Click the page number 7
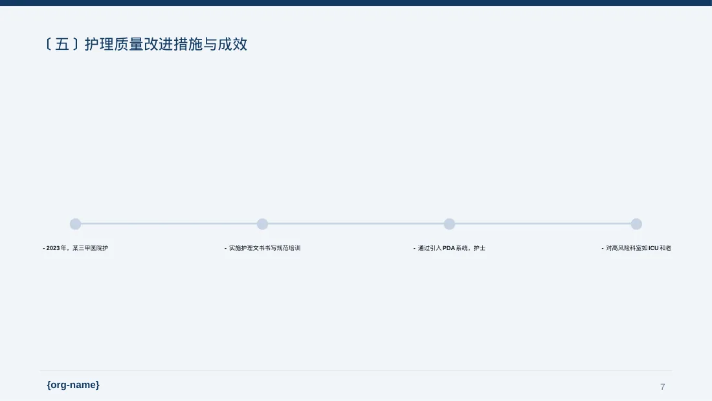This screenshot has height=401, width=712. (663, 387)
